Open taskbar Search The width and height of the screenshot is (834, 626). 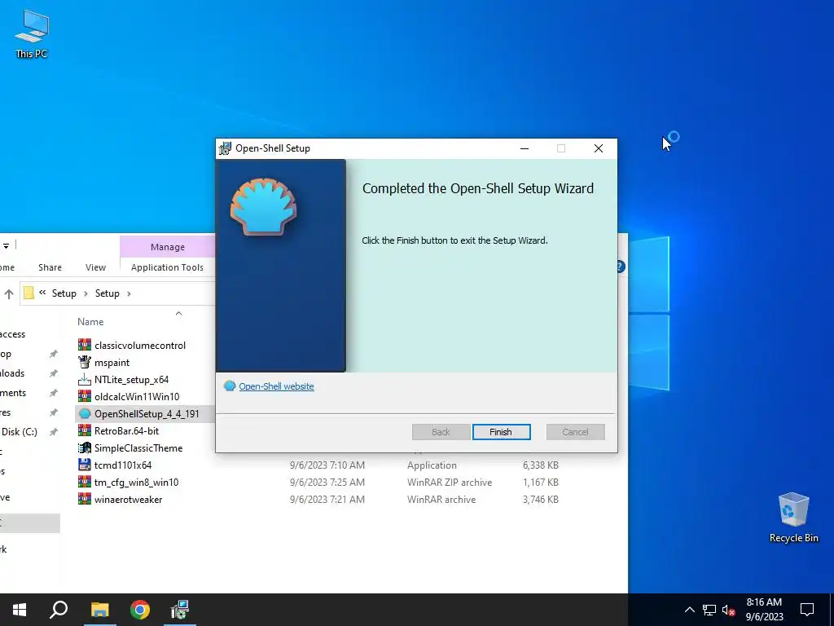point(59,610)
